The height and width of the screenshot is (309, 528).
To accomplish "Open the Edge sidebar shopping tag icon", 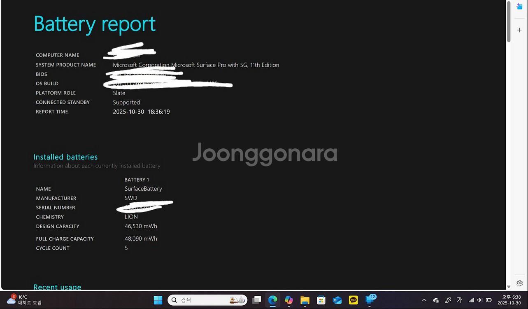I will [x=519, y=7].
